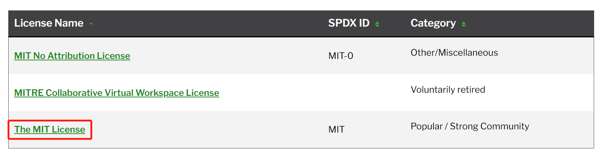Click the Voluntarily retired category text
This screenshot has width=606, height=152.
448,89
